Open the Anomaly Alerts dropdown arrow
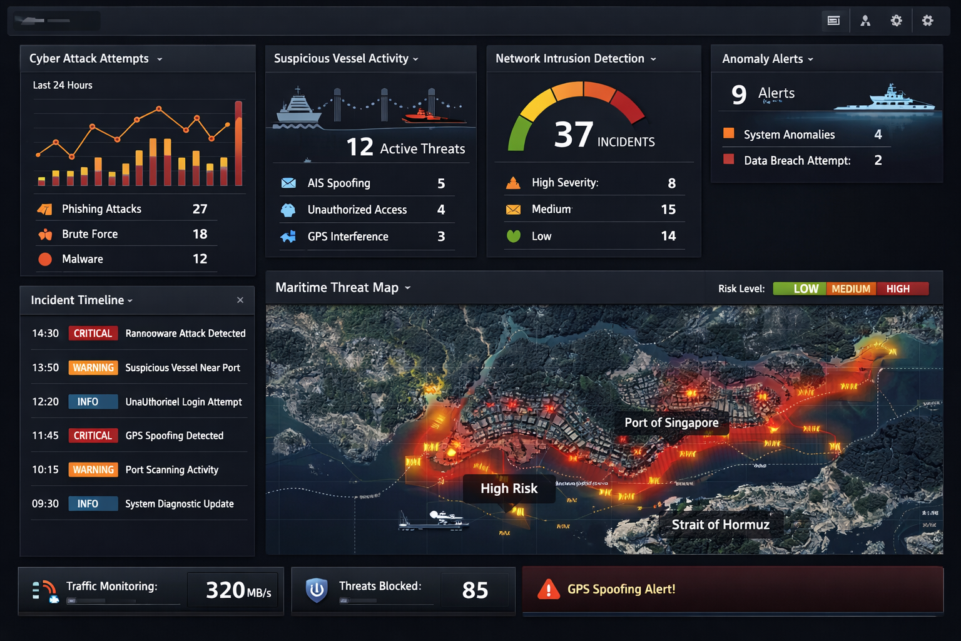 click(811, 59)
